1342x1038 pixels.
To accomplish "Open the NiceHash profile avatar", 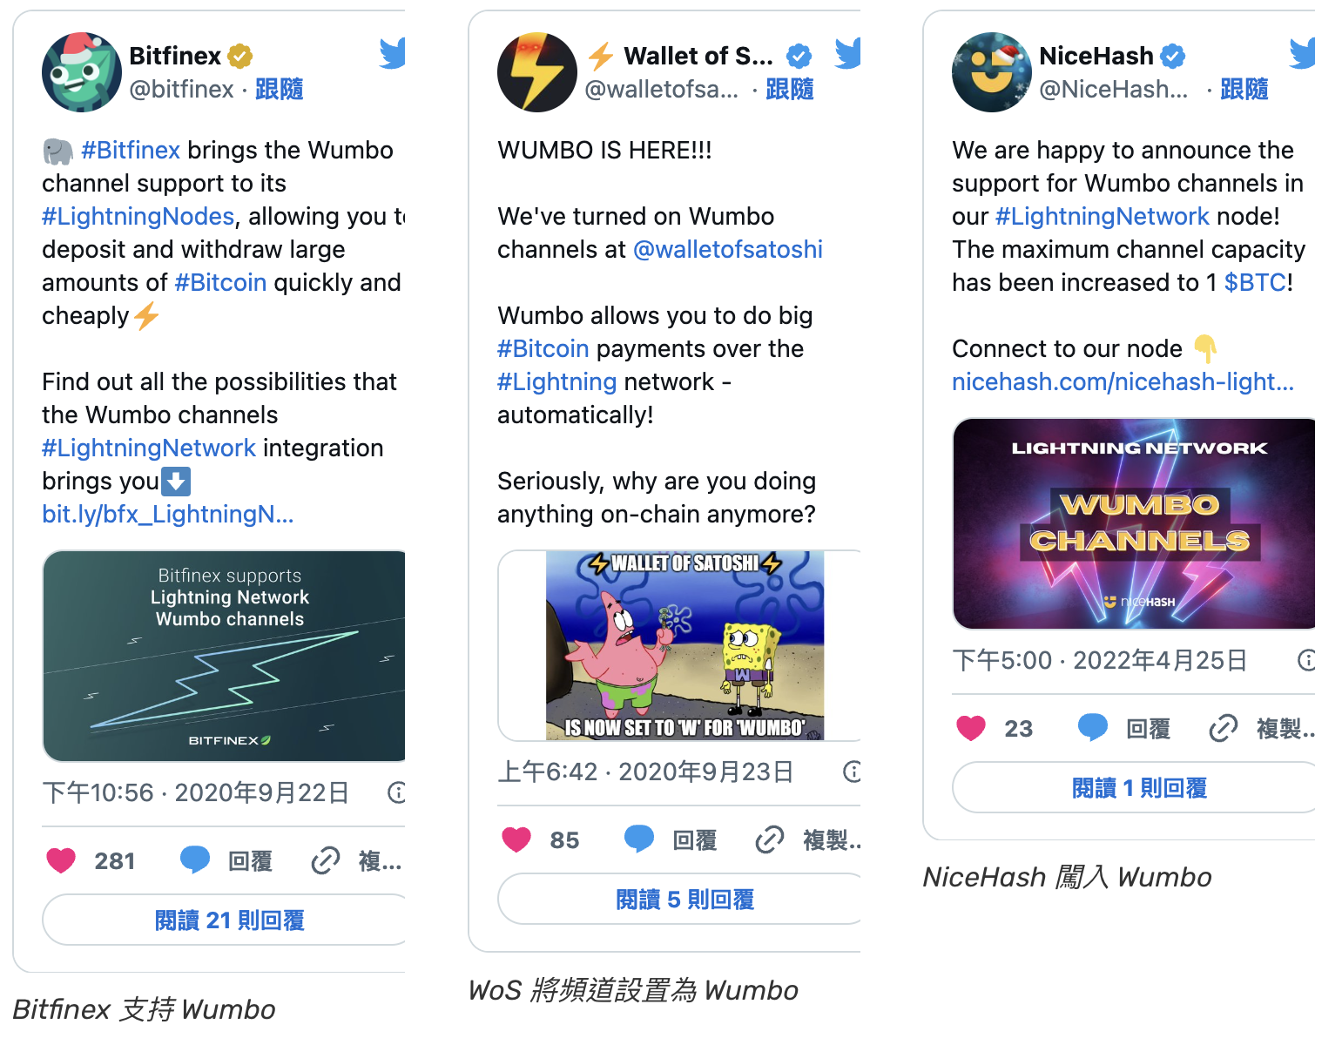I will click(x=992, y=72).
